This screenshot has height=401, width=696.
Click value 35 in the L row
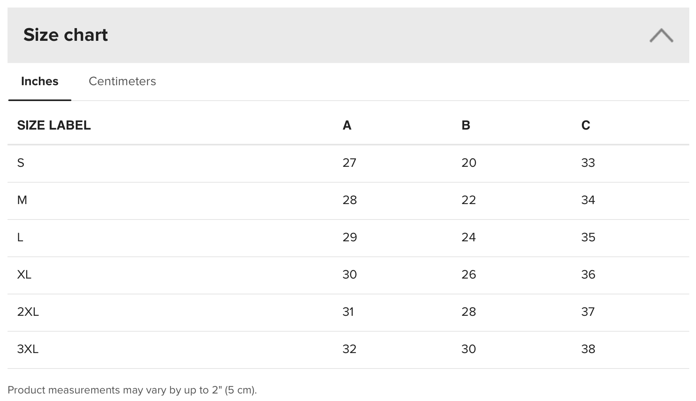pyautogui.click(x=588, y=237)
